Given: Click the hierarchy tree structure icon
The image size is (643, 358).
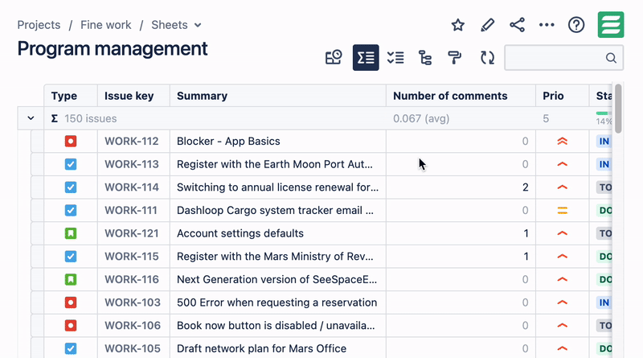Looking at the screenshot, I should [x=425, y=58].
